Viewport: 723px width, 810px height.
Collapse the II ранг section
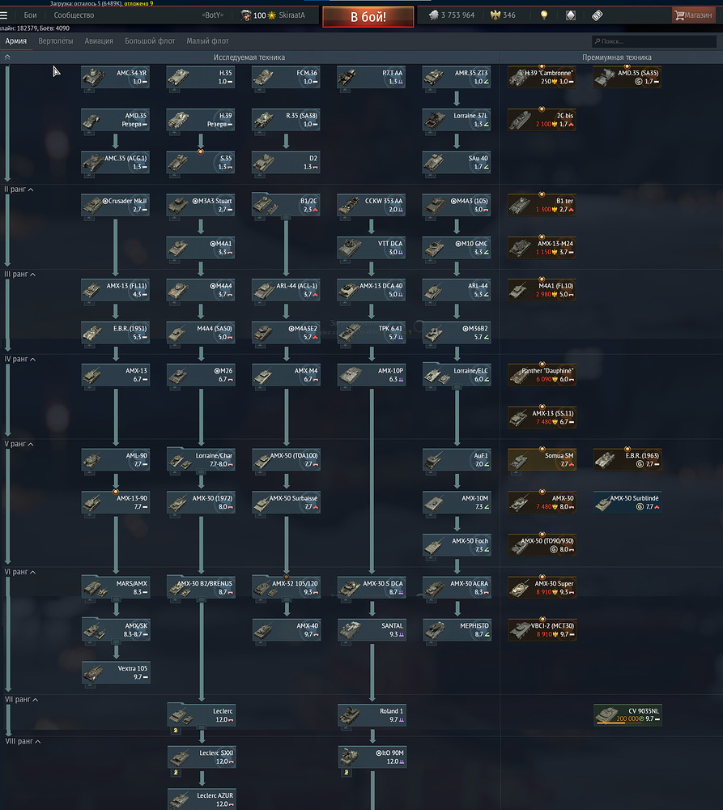point(19,190)
